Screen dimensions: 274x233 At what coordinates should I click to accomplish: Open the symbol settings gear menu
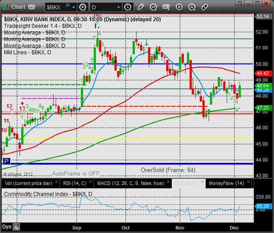pyautogui.click(x=83, y=8)
